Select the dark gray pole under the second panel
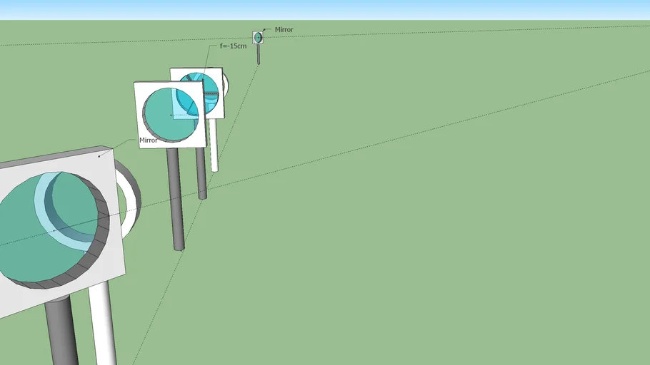This screenshot has height=365, width=650. tap(176, 199)
